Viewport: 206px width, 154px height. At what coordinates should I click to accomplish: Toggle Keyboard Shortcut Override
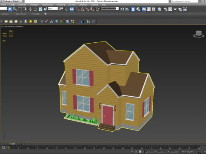72,9
